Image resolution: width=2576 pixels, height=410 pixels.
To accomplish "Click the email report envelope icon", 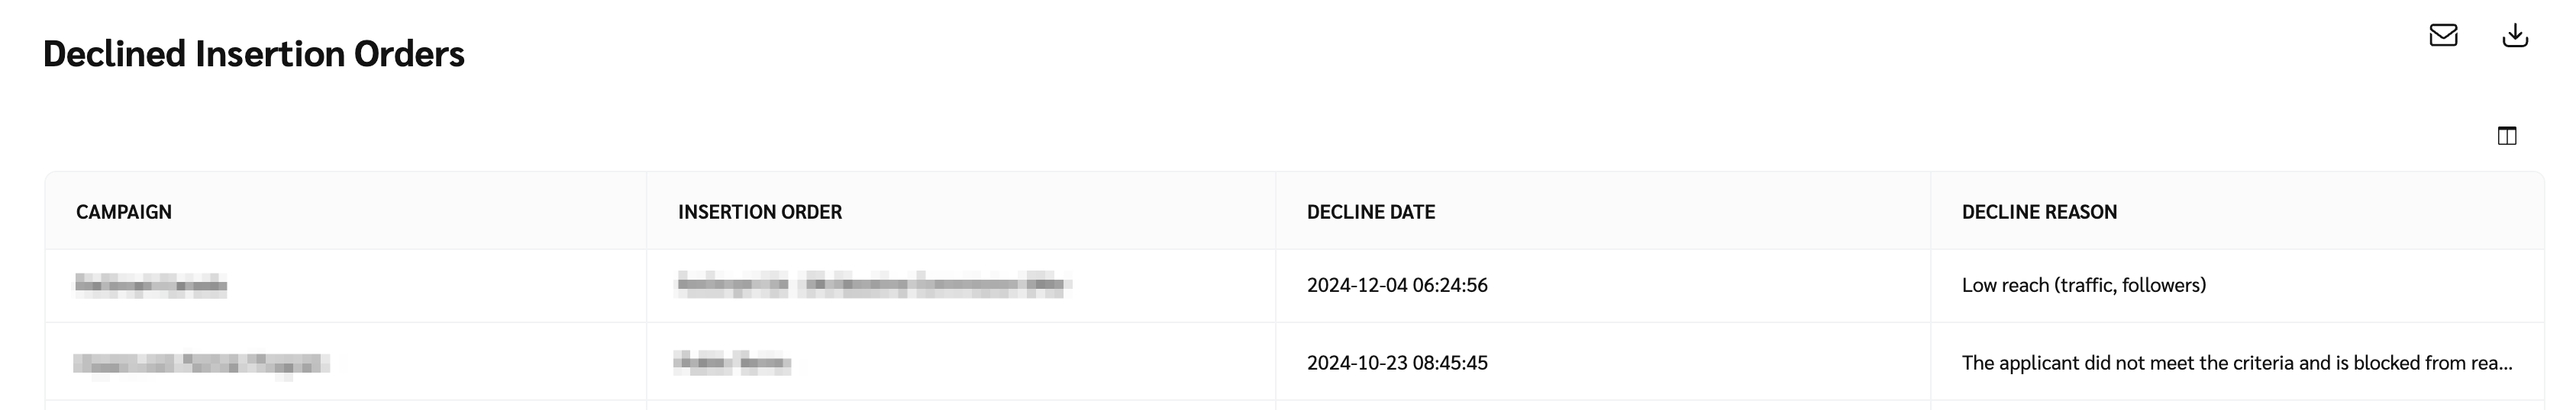I will (x=2443, y=36).
